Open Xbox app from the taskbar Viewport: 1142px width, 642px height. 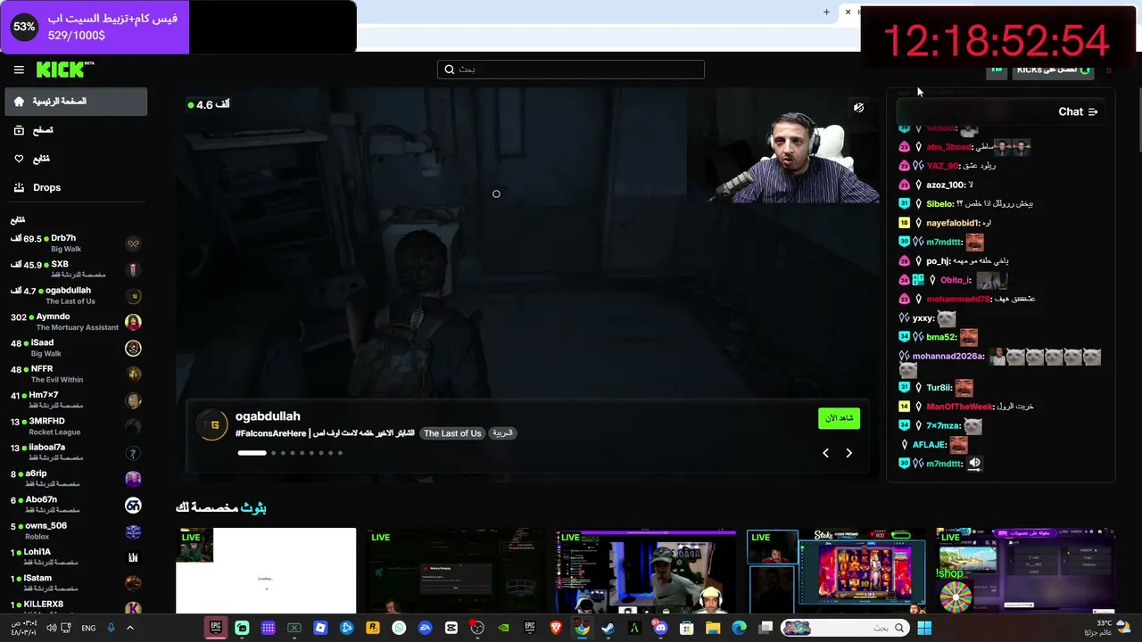point(294,628)
